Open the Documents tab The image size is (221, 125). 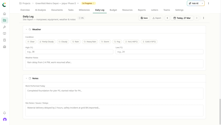point(57,10)
